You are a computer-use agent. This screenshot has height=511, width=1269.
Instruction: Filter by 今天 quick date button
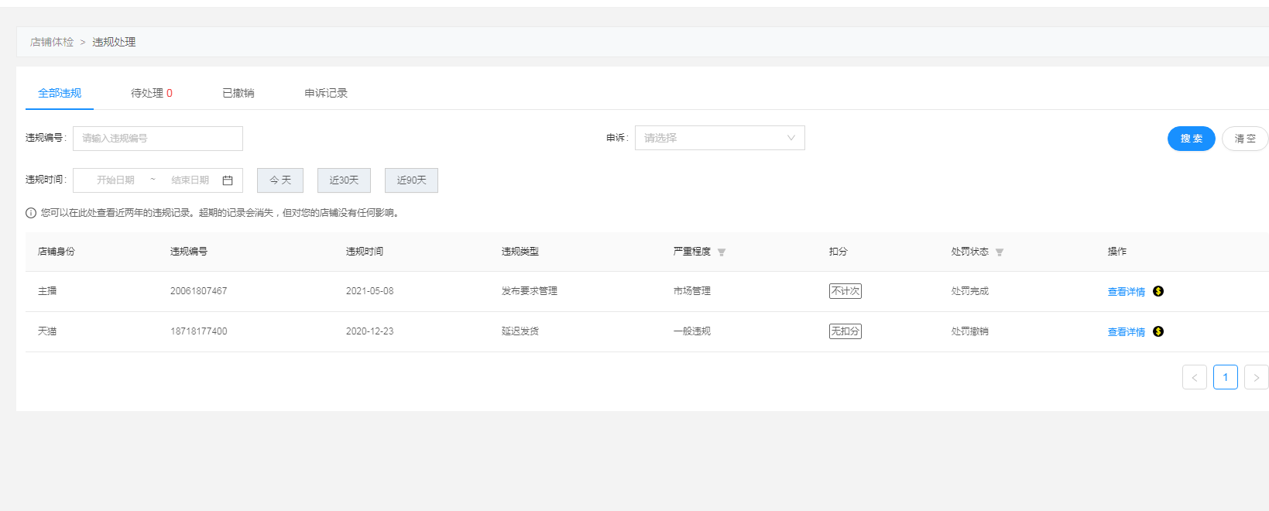coord(280,180)
